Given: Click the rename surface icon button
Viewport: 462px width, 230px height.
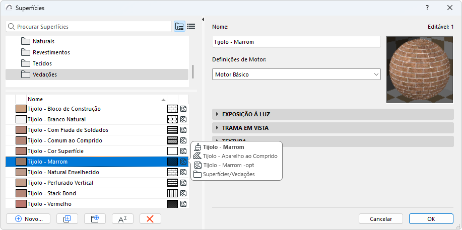Looking at the screenshot, I should [x=122, y=219].
